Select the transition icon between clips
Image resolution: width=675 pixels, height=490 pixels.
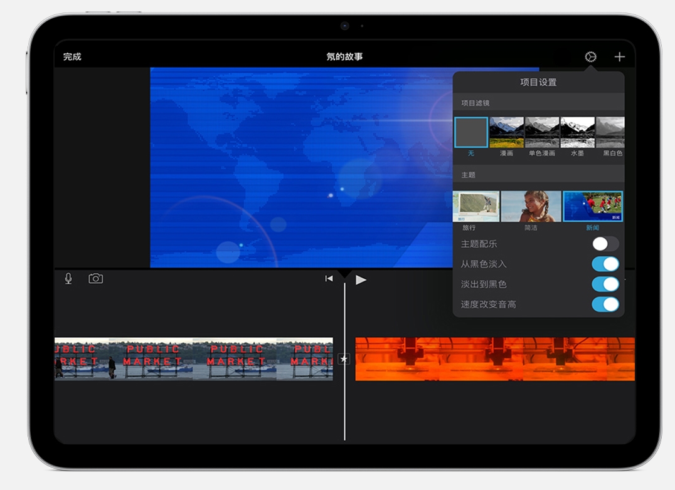point(344,359)
